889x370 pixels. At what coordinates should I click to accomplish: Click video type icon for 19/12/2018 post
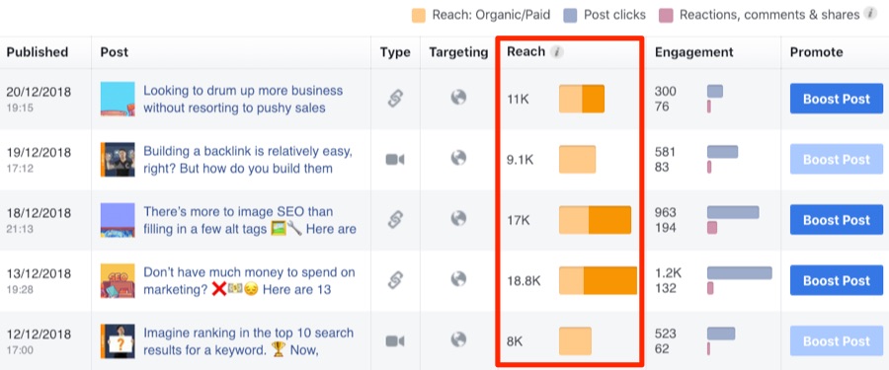pyautogui.click(x=394, y=160)
